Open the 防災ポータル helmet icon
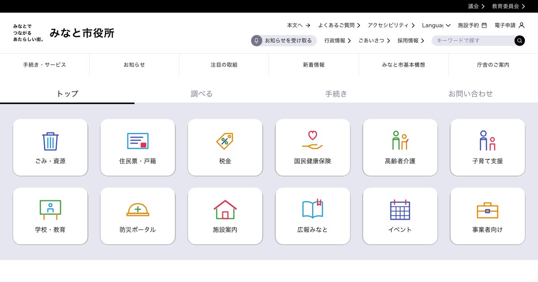The image size is (538, 282). click(138, 209)
